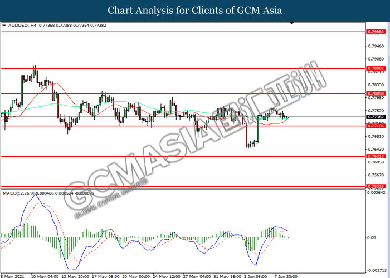Select the 0.79883 resistance price label
The image size is (390, 278).
pyautogui.click(x=376, y=32)
